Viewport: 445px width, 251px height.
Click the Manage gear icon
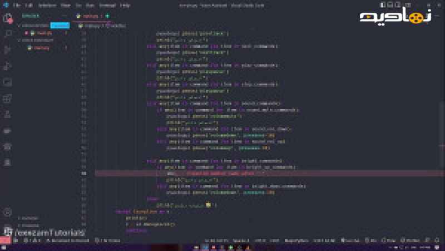point(8,228)
